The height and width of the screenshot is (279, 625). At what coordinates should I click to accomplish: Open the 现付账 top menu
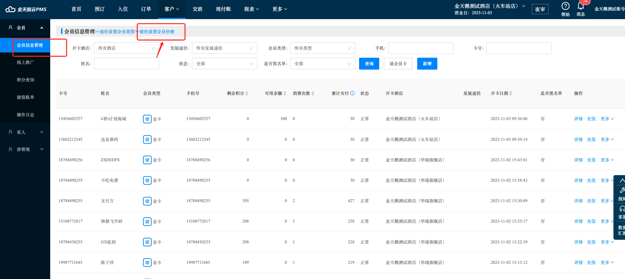(223, 9)
